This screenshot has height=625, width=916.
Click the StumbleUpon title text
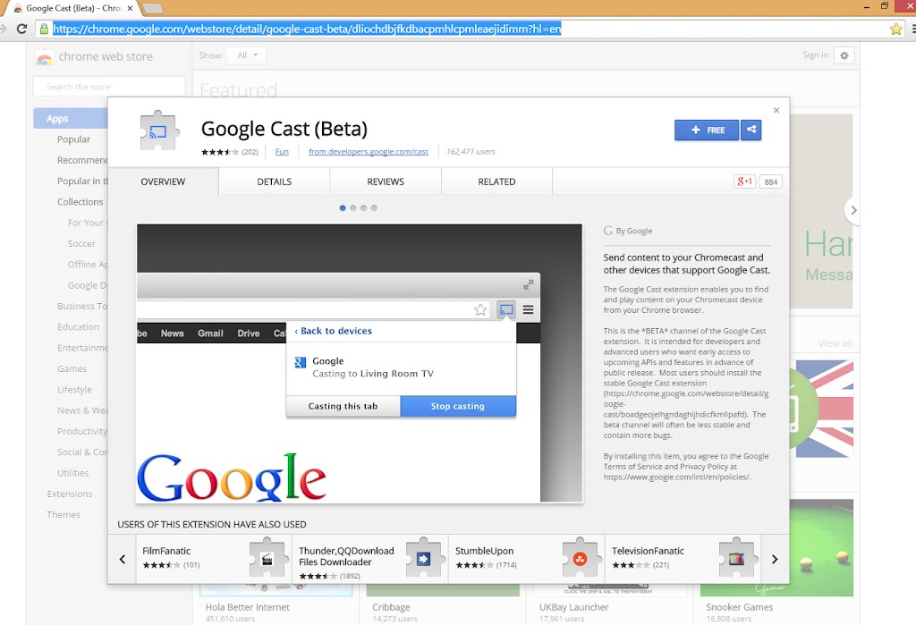click(484, 551)
